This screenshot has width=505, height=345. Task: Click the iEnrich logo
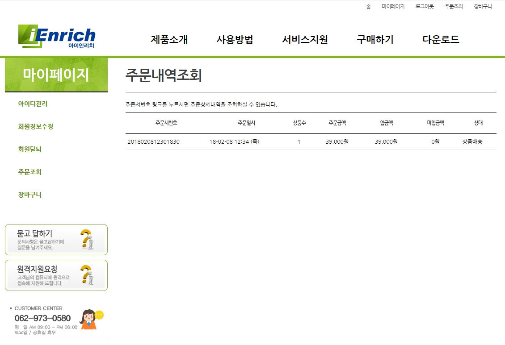click(x=57, y=36)
